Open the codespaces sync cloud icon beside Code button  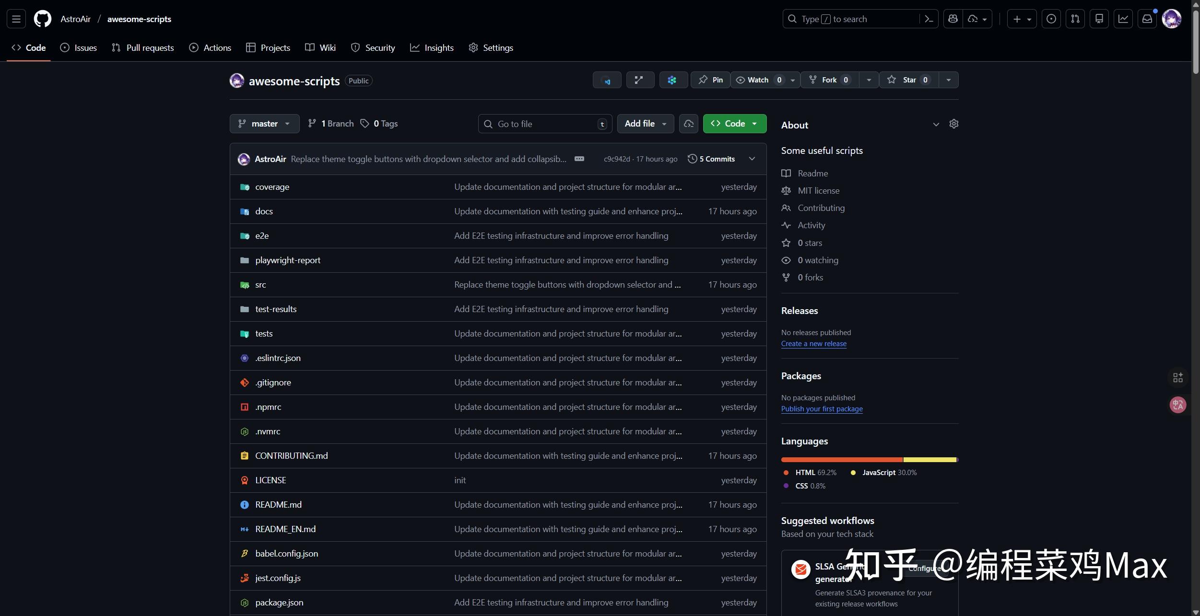688,123
